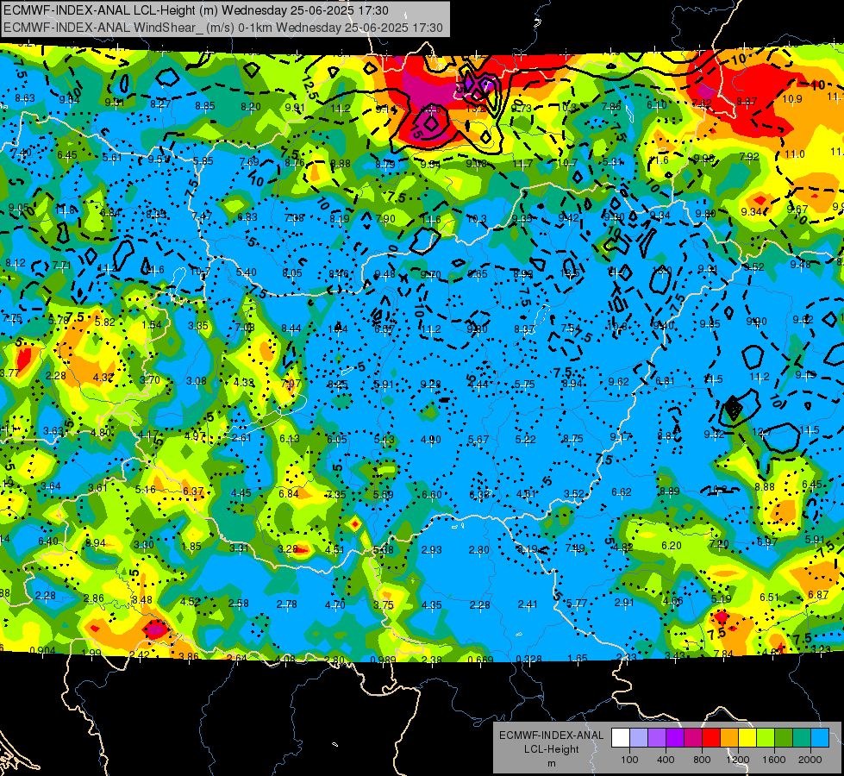This screenshot has width=844, height=776.
Task: Click the light purple legend swatch
Action: tap(657, 738)
